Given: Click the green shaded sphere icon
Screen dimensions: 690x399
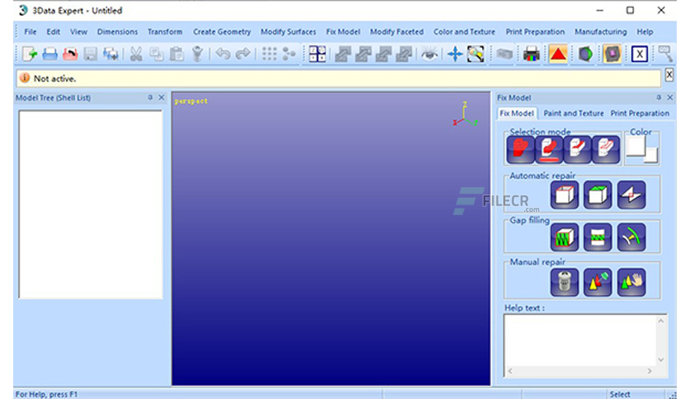Looking at the screenshot, I should click(585, 54).
